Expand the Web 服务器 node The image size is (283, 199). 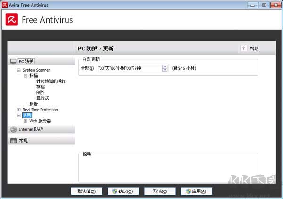pos(25,121)
